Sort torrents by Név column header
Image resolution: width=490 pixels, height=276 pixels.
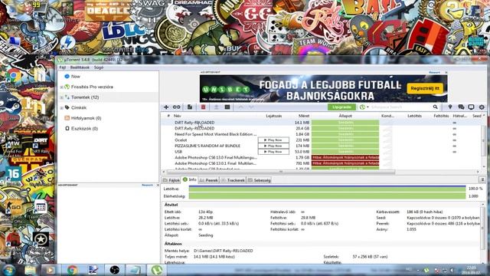click(177, 116)
